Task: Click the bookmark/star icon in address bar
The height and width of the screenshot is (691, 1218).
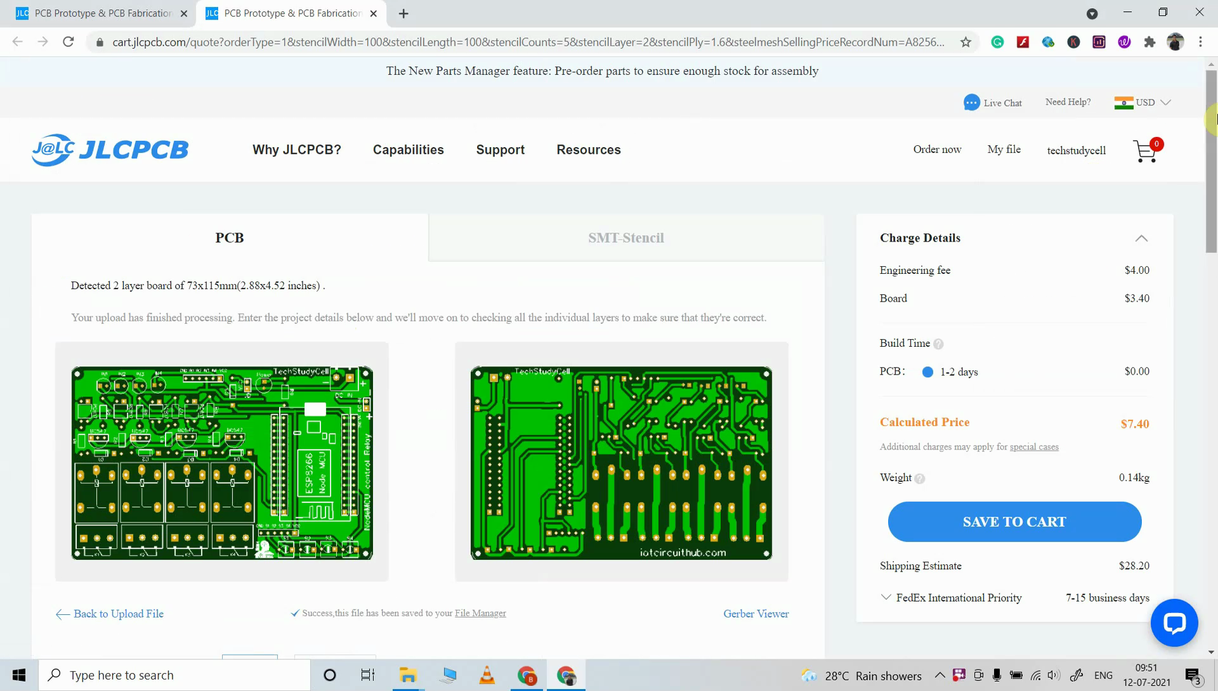Action: pos(964,42)
